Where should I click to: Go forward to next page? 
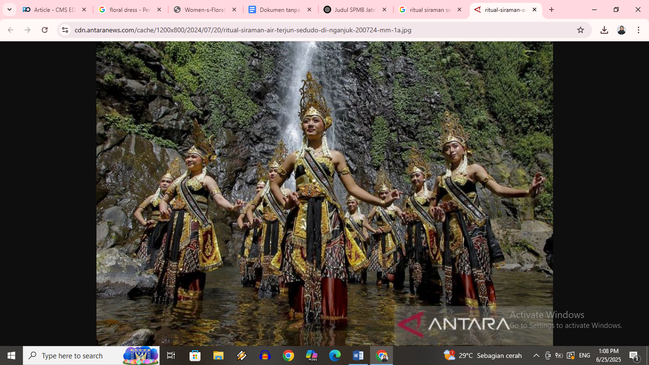coord(28,30)
